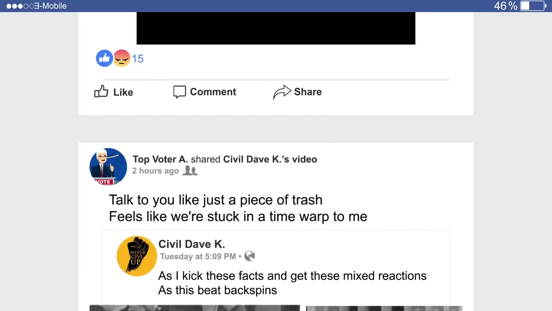
Task: Click the angry face reaction icon
Action: point(122,58)
